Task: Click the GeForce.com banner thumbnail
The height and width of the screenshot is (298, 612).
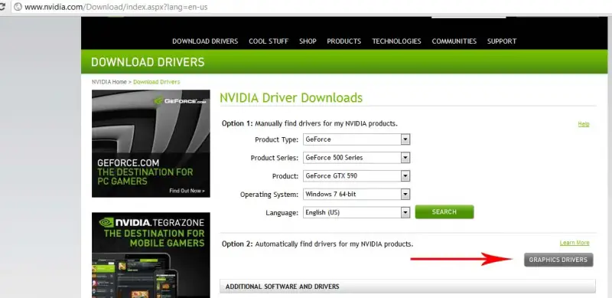Action: 151,143
